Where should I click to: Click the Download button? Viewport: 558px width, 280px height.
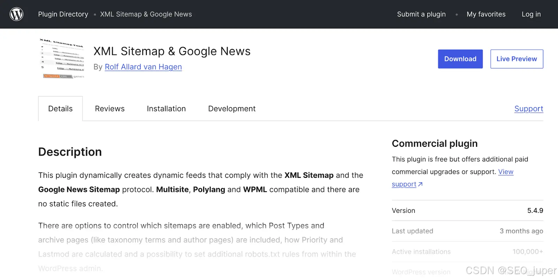click(460, 59)
